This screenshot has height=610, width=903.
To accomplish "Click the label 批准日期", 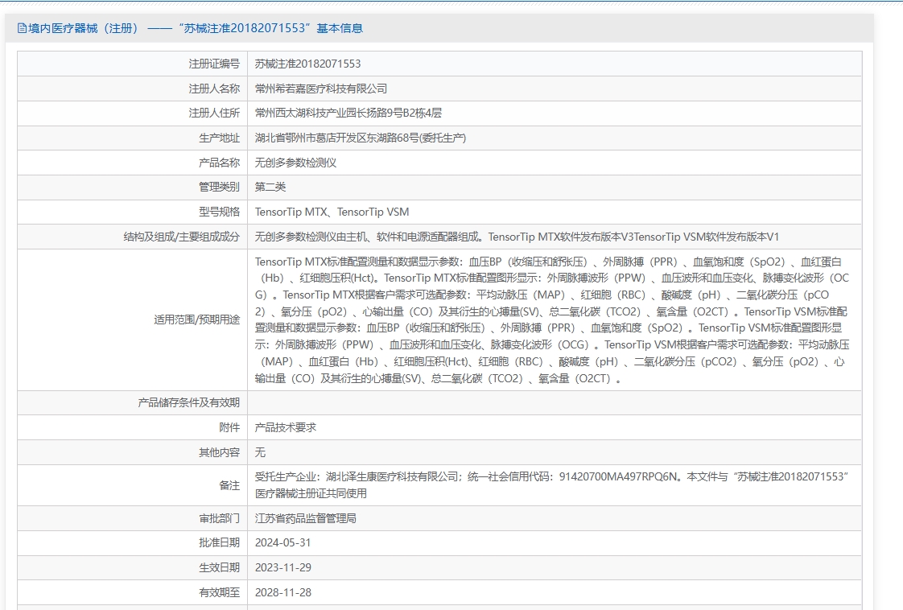I will pyautogui.click(x=220, y=542).
